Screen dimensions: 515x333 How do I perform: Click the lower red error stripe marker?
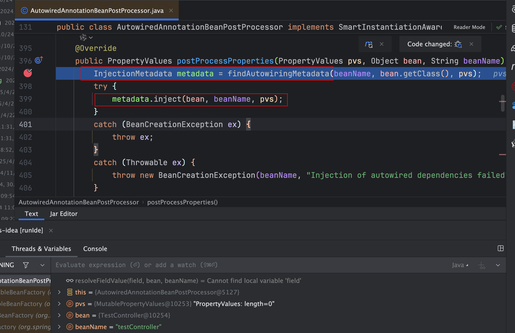(x=503, y=154)
